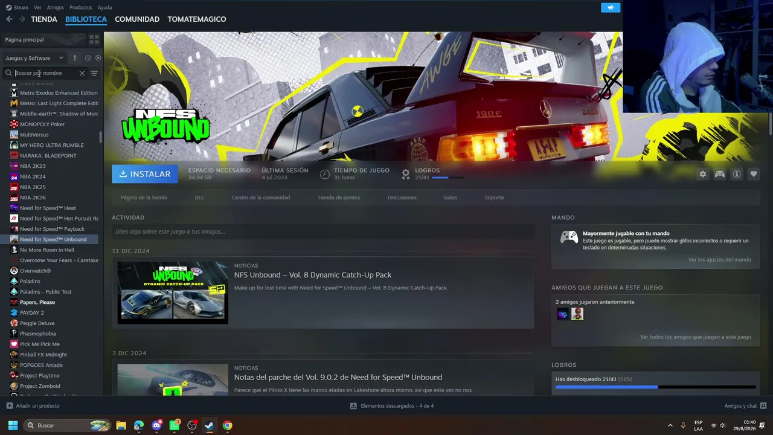Open Tienda de puntos link
Viewport: 773px width, 435px height.
coord(339,198)
